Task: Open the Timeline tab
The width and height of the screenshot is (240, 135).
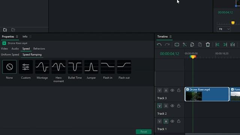Action: [162, 37]
